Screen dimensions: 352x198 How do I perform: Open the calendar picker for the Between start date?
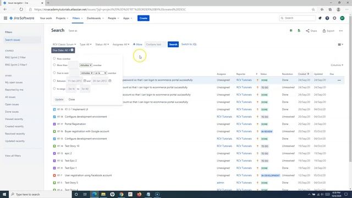pos(85,81)
